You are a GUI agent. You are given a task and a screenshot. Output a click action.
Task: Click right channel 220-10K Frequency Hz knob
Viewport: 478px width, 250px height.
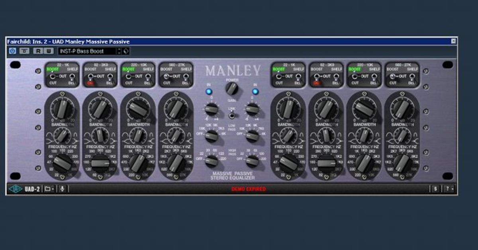(364, 163)
